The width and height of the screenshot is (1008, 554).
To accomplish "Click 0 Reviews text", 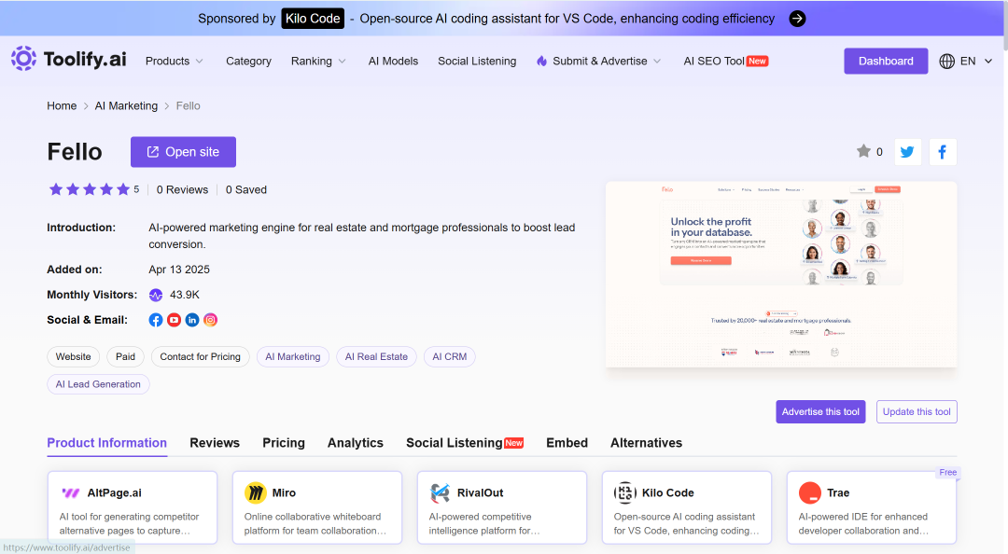I will (183, 190).
